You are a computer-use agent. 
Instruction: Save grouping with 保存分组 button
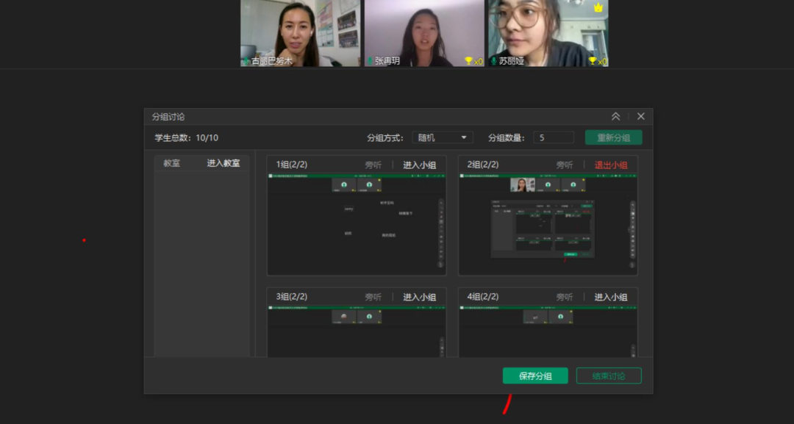[x=535, y=376]
